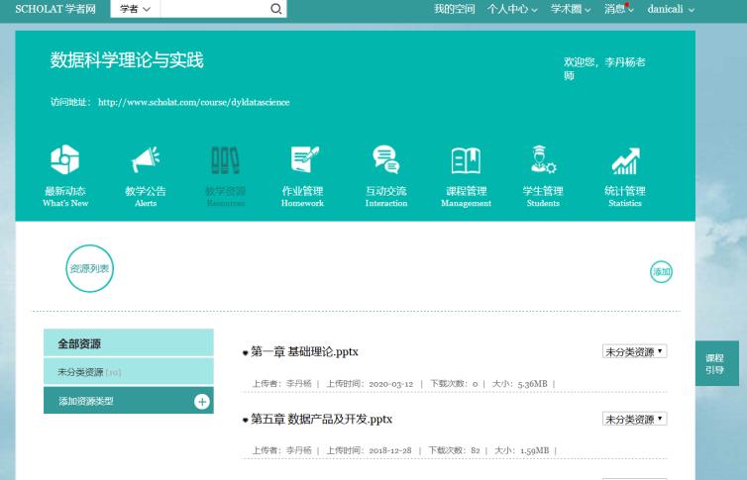This screenshot has width=747, height=480.
Task: Open the 学者 search type dropdown
Action: [x=135, y=9]
